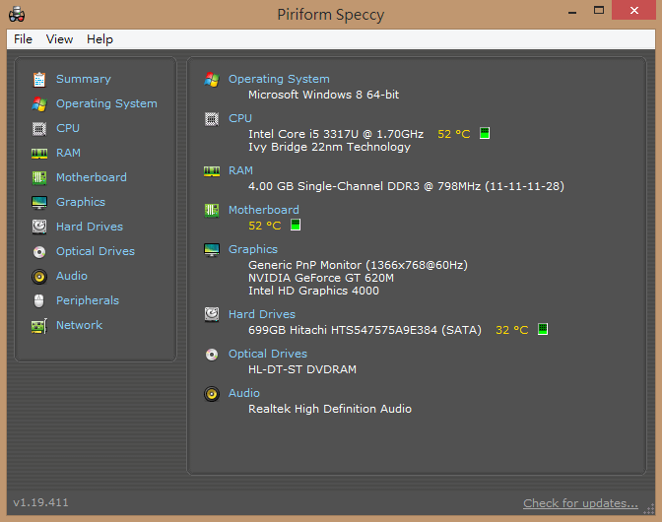This screenshot has width=662, height=522.
Task: Click the hard drive 32 °C temperature reading
Action: point(512,330)
